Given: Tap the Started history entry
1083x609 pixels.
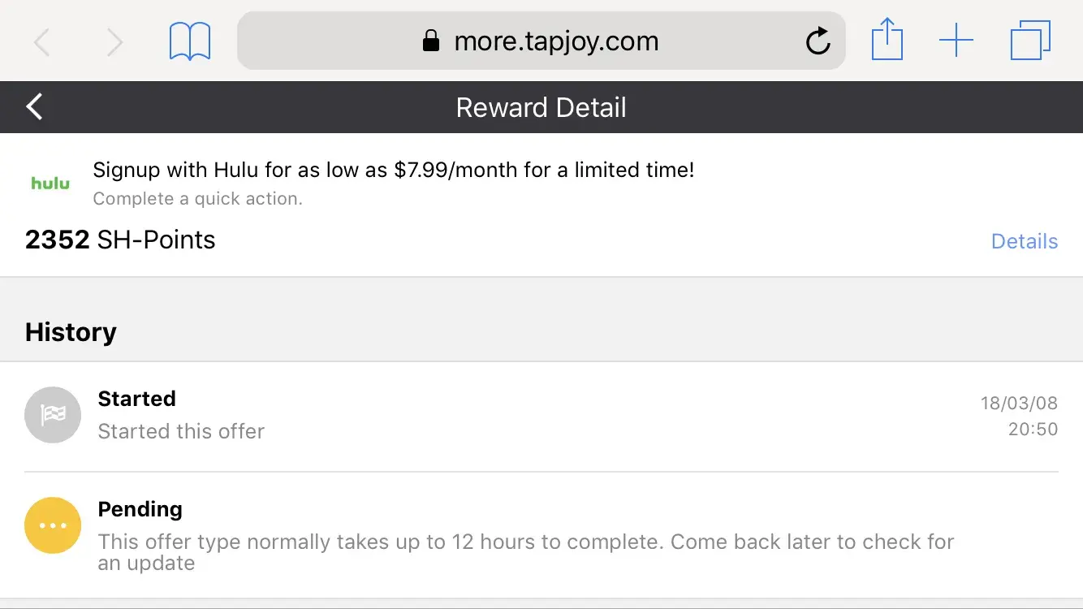Looking at the screenshot, I should [x=181, y=415].
